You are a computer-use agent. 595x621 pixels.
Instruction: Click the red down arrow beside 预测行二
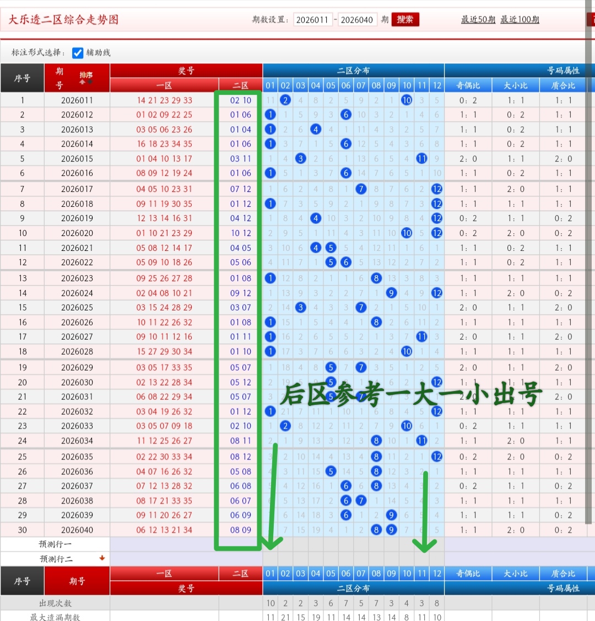102,558
